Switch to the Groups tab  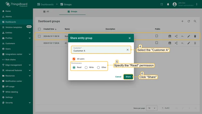72,11
